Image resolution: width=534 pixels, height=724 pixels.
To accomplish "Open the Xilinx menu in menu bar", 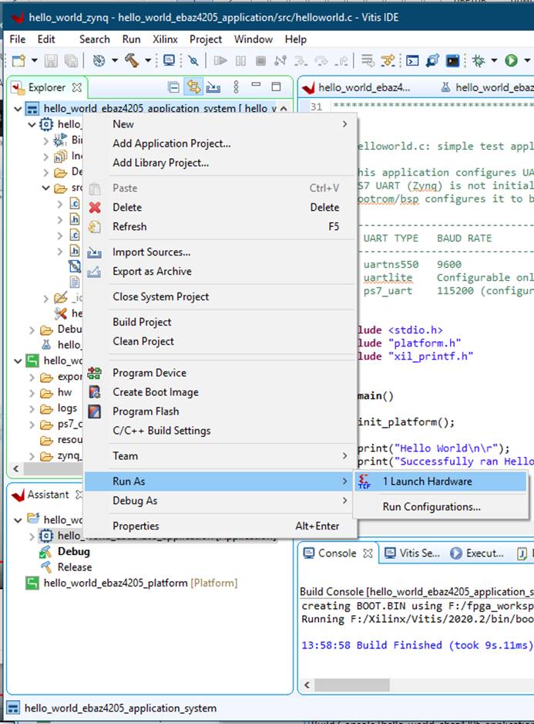I will [x=165, y=39].
